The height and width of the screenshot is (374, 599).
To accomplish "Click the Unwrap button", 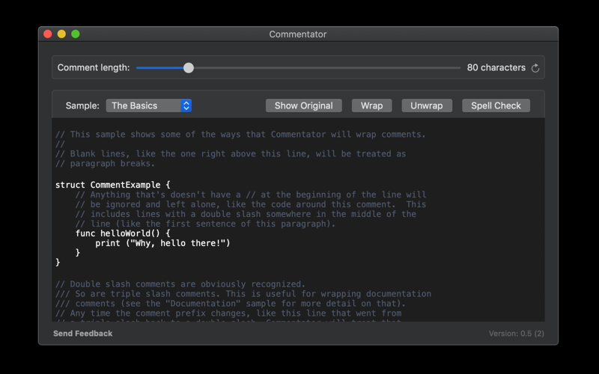I will 427,105.
